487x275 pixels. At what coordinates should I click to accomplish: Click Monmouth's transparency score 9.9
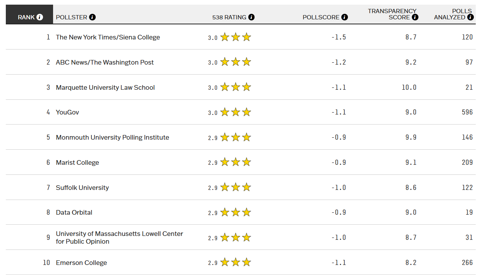pos(411,137)
